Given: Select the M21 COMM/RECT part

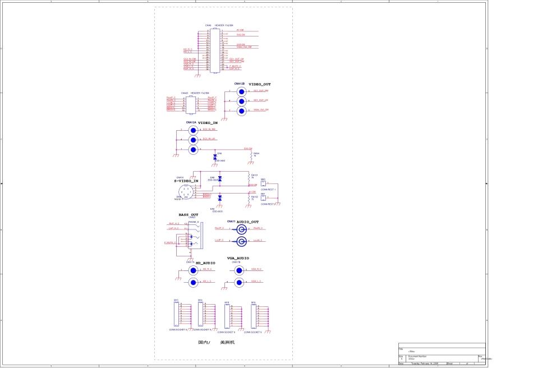Looking at the screenshot, I should [263, 198].
